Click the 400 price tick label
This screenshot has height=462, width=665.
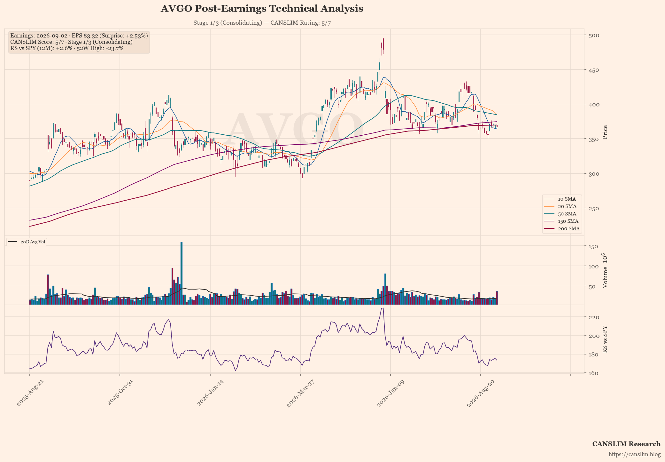tap(593, 105)
